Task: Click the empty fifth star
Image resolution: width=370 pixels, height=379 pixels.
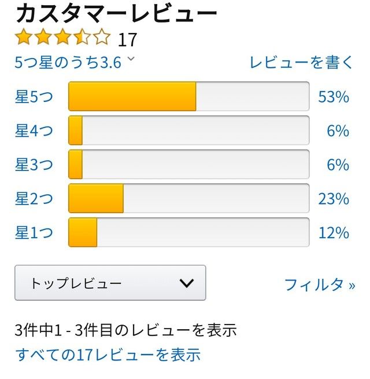Action: point(101,37)
